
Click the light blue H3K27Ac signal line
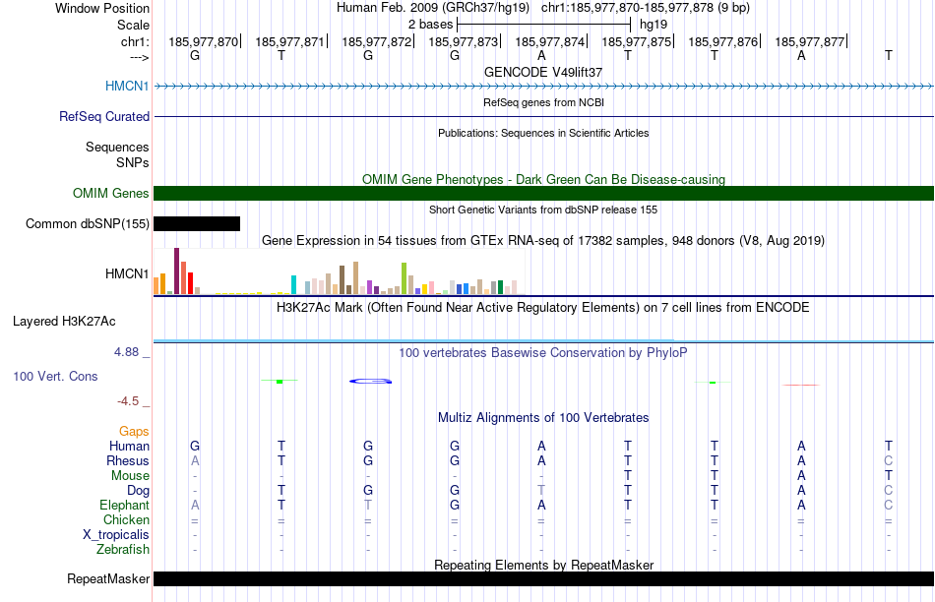point(543,341)
